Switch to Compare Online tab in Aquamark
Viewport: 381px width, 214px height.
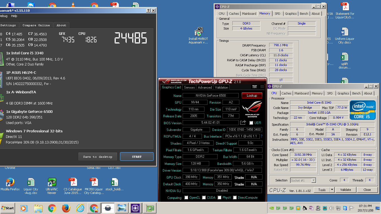[x=36, y=25]
